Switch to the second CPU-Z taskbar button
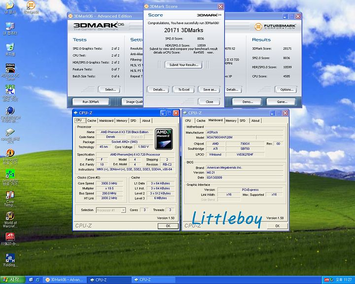The width and height of the screenshot is (355, 284). pos(153,280)
